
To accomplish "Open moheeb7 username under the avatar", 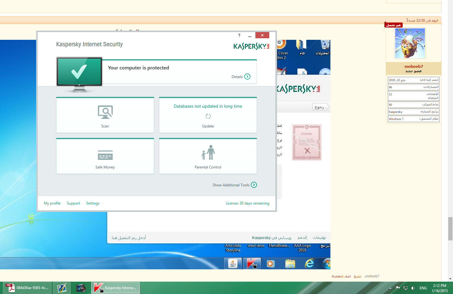I will (x=414, y=66).
